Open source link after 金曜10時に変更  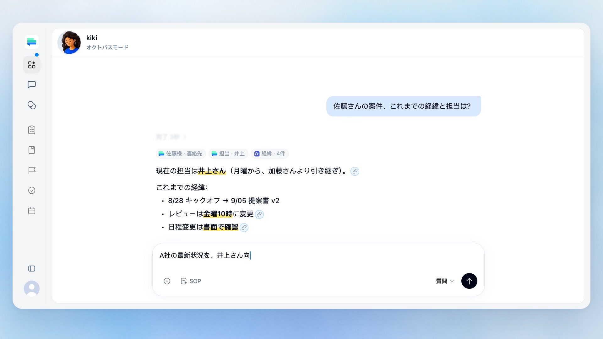[259, 214]
